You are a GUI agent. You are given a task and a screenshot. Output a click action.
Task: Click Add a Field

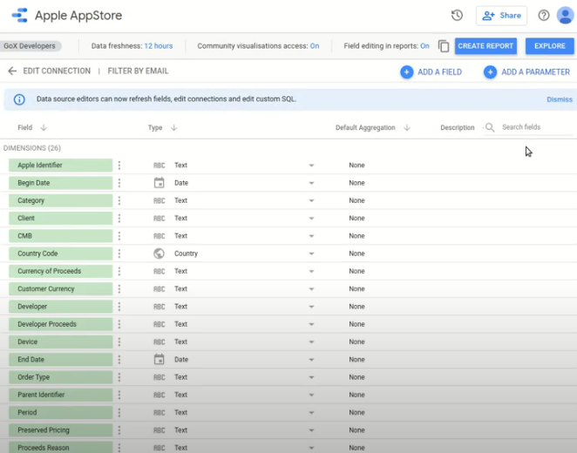(x=431, y=72)
